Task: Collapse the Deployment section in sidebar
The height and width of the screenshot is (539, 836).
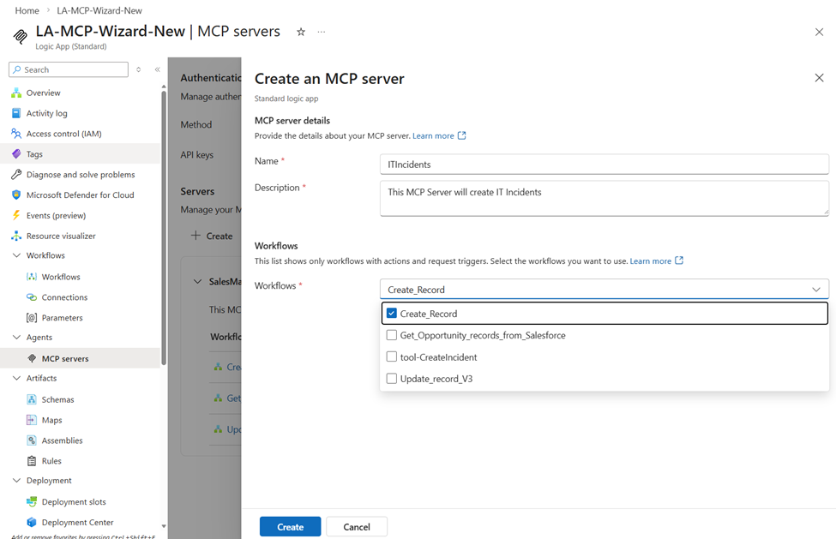Action: pos(16,481)
